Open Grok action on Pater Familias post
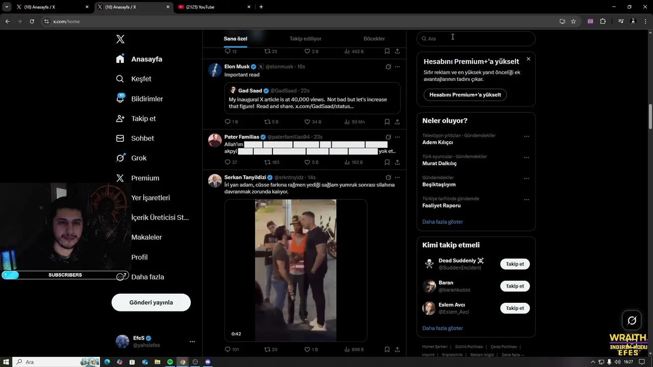Screen dimensions: 653x367 click(x=388, y=137)
